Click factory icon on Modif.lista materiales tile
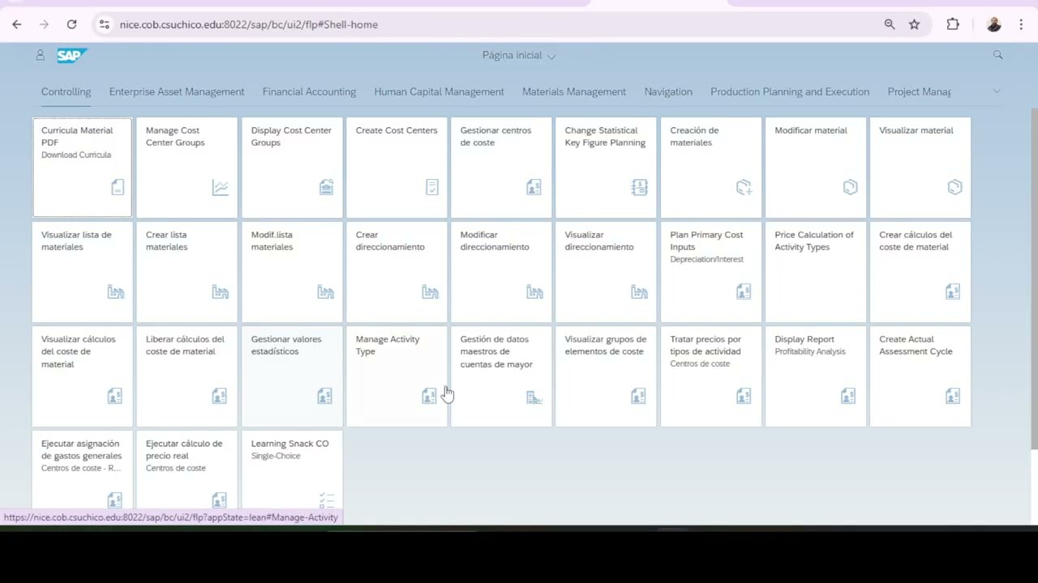This screenshot has height=583, width=1038. (326, 292)
